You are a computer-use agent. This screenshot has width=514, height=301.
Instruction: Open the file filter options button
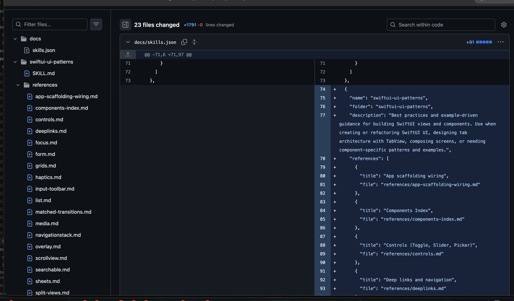tap(96, 24)
